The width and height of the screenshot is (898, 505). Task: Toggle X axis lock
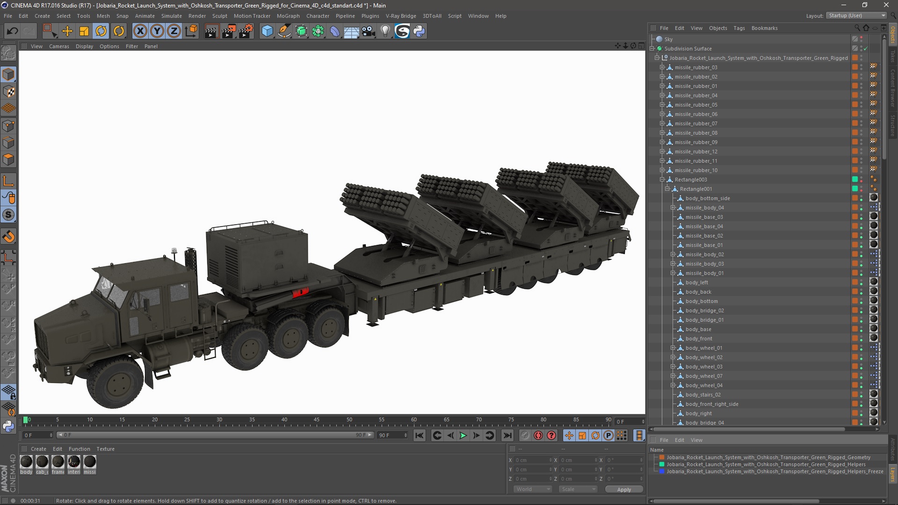pyautogui.click(x=140, y=31)
